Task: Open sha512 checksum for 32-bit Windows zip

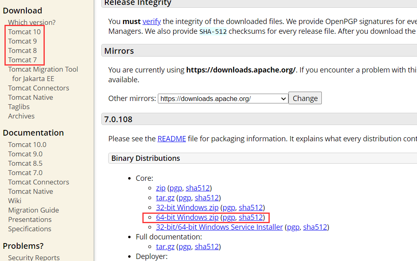Action: click(x=251, y=208)
